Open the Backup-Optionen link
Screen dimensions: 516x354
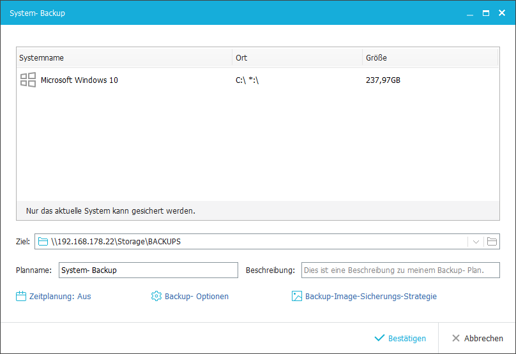[x=196, y=297]
